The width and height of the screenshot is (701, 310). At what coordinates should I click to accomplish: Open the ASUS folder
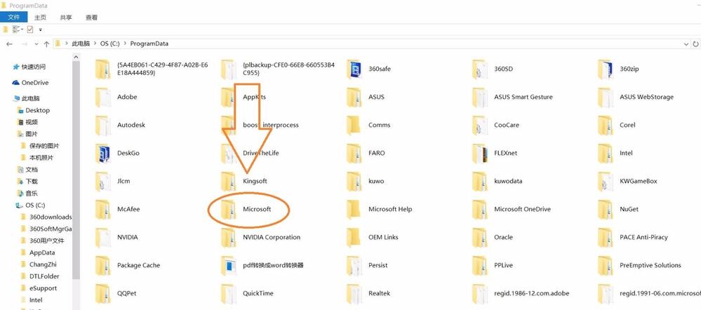pyautogui.click(x=366, y=97)
